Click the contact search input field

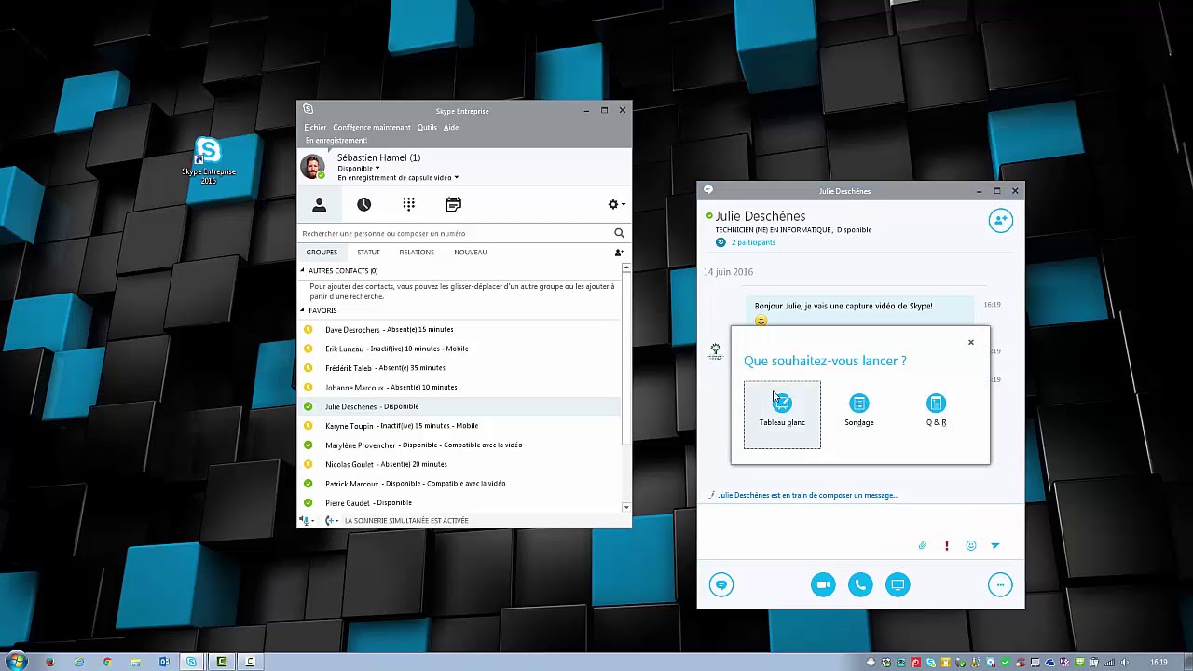point(455,233)
